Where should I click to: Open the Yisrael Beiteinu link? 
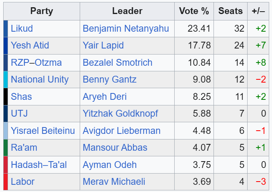pyautogui.click(x=43, y=131)
